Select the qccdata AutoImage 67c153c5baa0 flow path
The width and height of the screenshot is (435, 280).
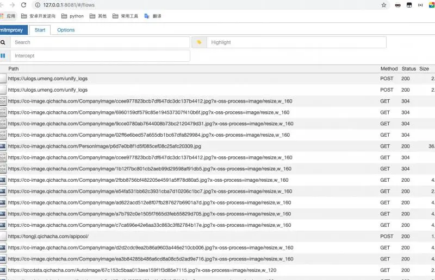(142, 270)
